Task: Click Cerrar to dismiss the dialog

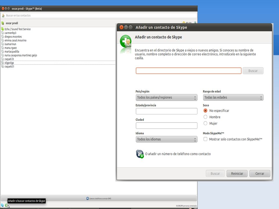Action: point(260,174)
